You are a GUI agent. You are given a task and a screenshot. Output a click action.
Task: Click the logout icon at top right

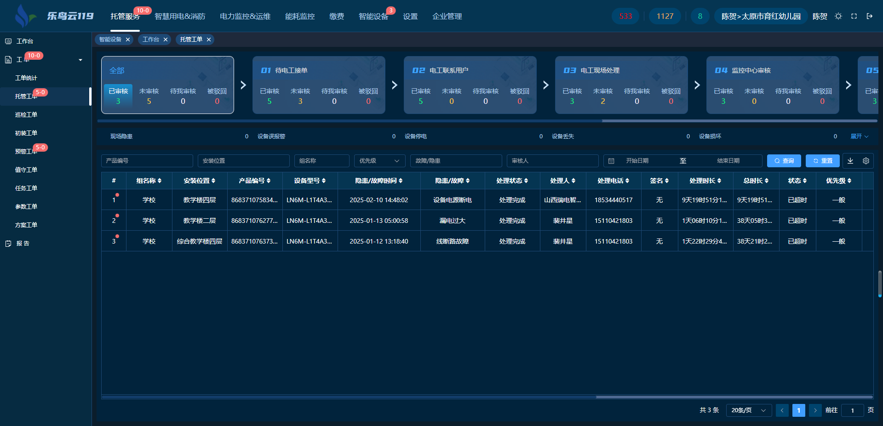click(x=870, y=16)
